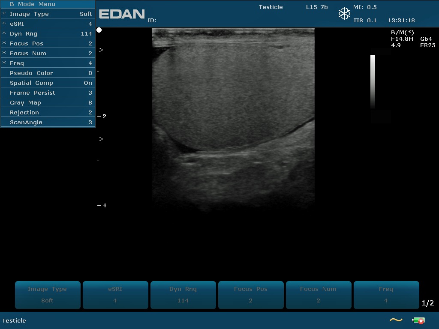Toggle Pseudo Color in the B Mode Menu
The image size is (439, 329).
click(48, 73)
